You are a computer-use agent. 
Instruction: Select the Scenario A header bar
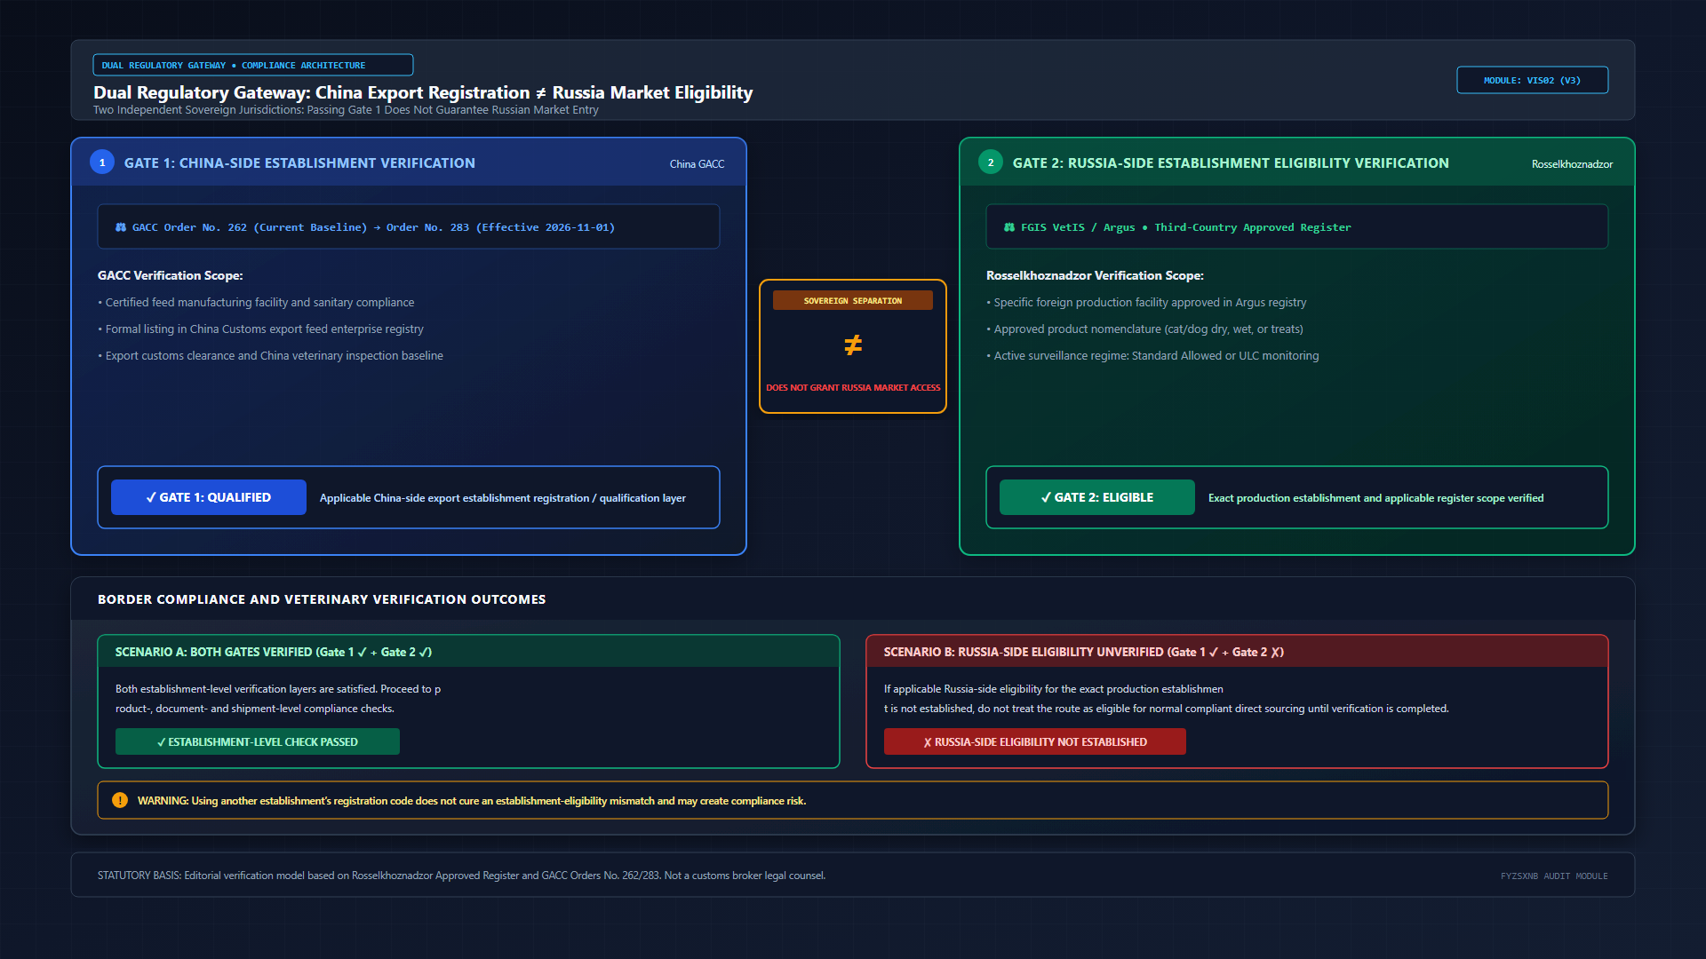(468, 652)
